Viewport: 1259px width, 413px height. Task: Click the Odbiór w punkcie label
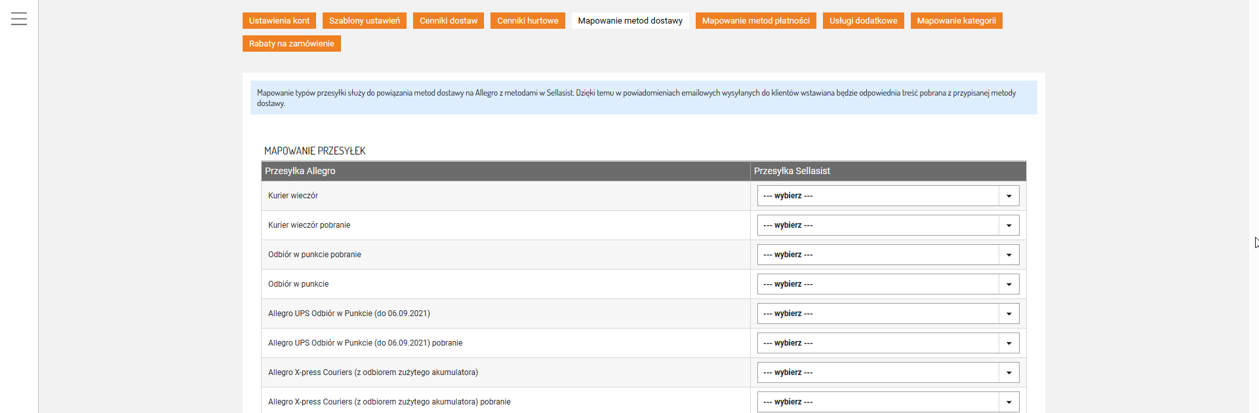(x=298, y=284)
